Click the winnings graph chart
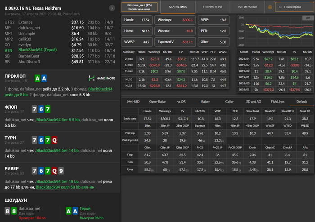Image resolution: width=315 pixels, height=222 pixels. 275,31
